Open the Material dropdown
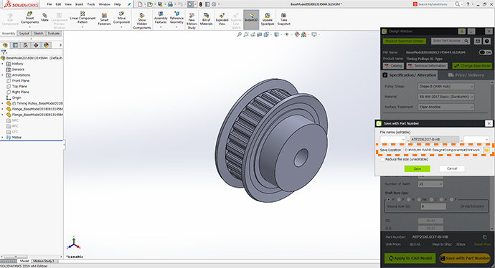495x268 pixels. point(445,97)
